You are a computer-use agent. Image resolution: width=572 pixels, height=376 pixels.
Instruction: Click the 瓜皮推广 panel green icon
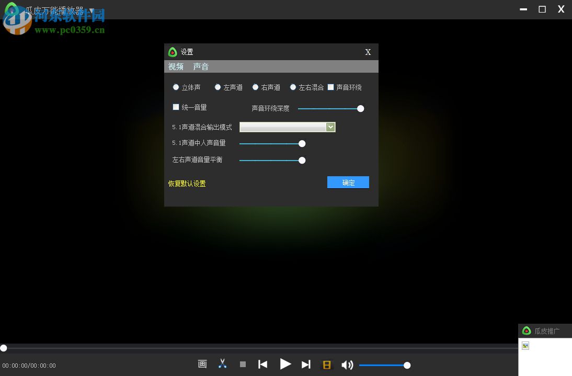(x=527, y=331)
